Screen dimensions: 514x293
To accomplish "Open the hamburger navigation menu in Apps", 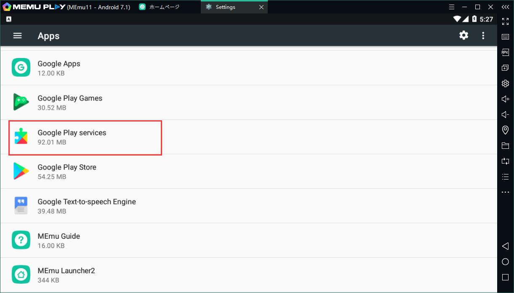I will (17, 36).
